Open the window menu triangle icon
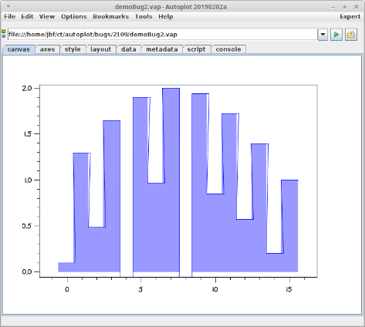The height and width of the screenshot is (327, 365). pyautogui.click(x=8, y=6)
